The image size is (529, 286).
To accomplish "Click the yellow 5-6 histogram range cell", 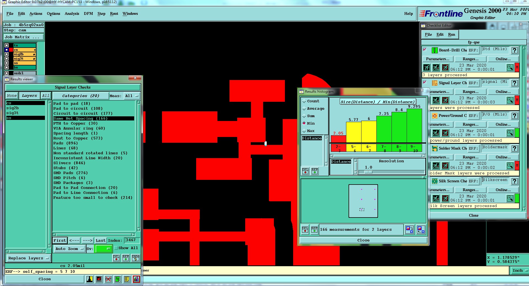I will [x=354, y=148].
